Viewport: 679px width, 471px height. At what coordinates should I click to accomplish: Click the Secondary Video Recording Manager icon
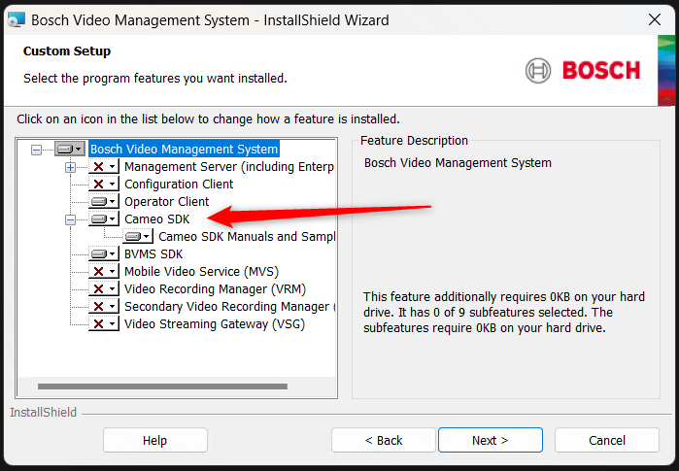point(98,307)
